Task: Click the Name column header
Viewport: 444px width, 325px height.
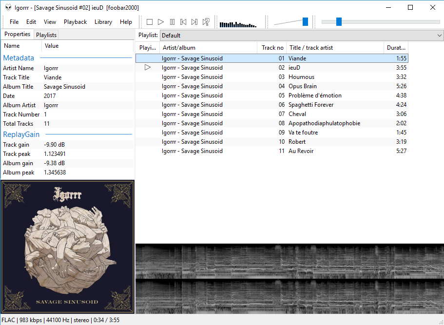Action: tap(21, 46)
